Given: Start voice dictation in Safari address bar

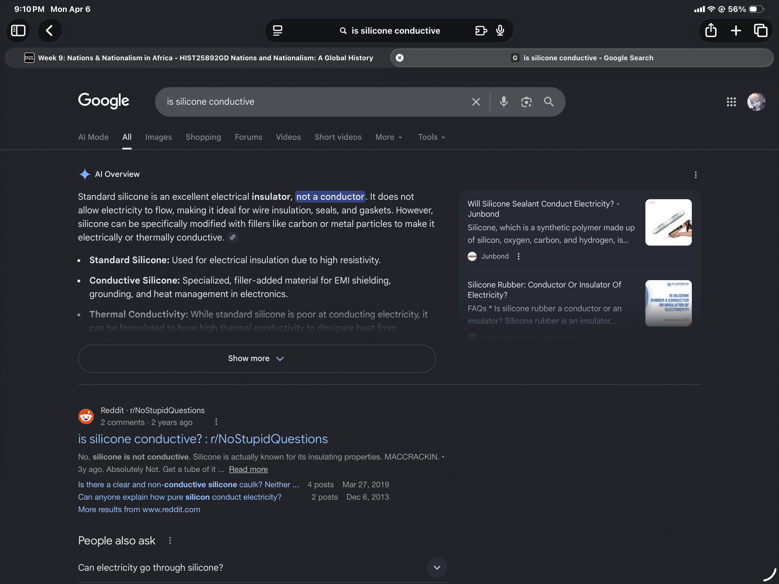Looking at the screenshot, I should tap(500, 31).
